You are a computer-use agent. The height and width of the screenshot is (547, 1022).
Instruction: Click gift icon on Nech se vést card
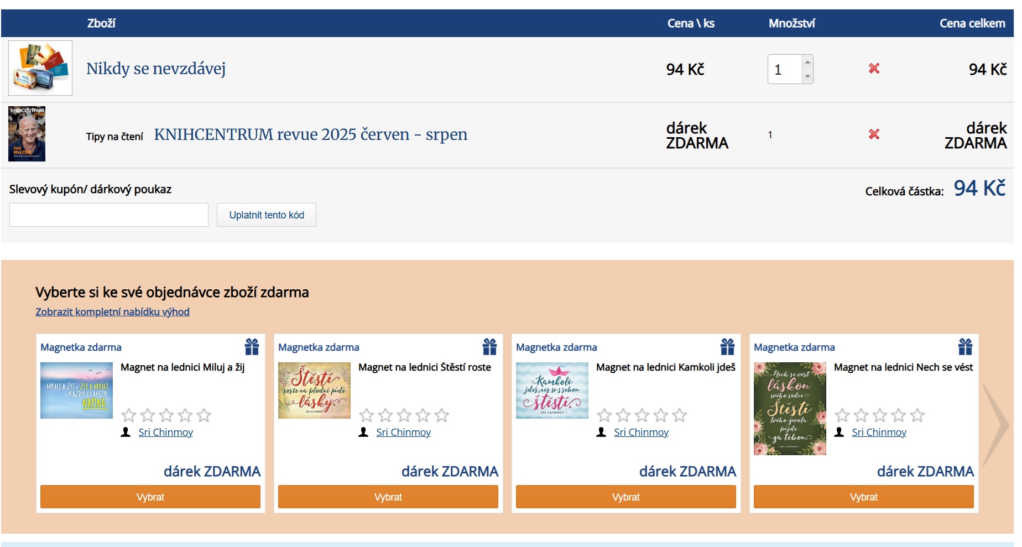[x=965, y=347]
